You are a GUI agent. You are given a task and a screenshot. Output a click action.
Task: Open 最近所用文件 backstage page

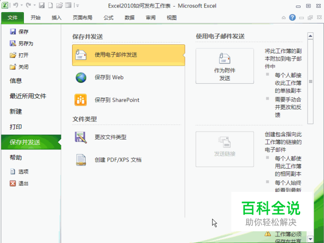(28, 96)
